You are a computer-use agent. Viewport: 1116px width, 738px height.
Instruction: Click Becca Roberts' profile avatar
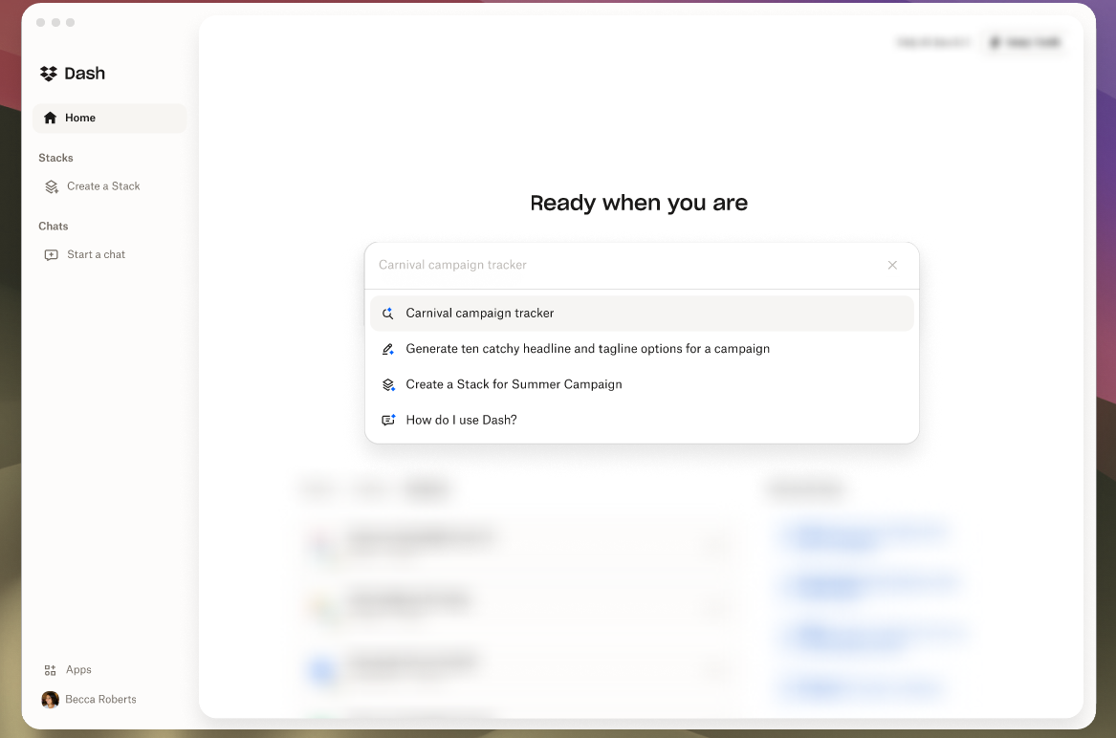coord(51,700)
